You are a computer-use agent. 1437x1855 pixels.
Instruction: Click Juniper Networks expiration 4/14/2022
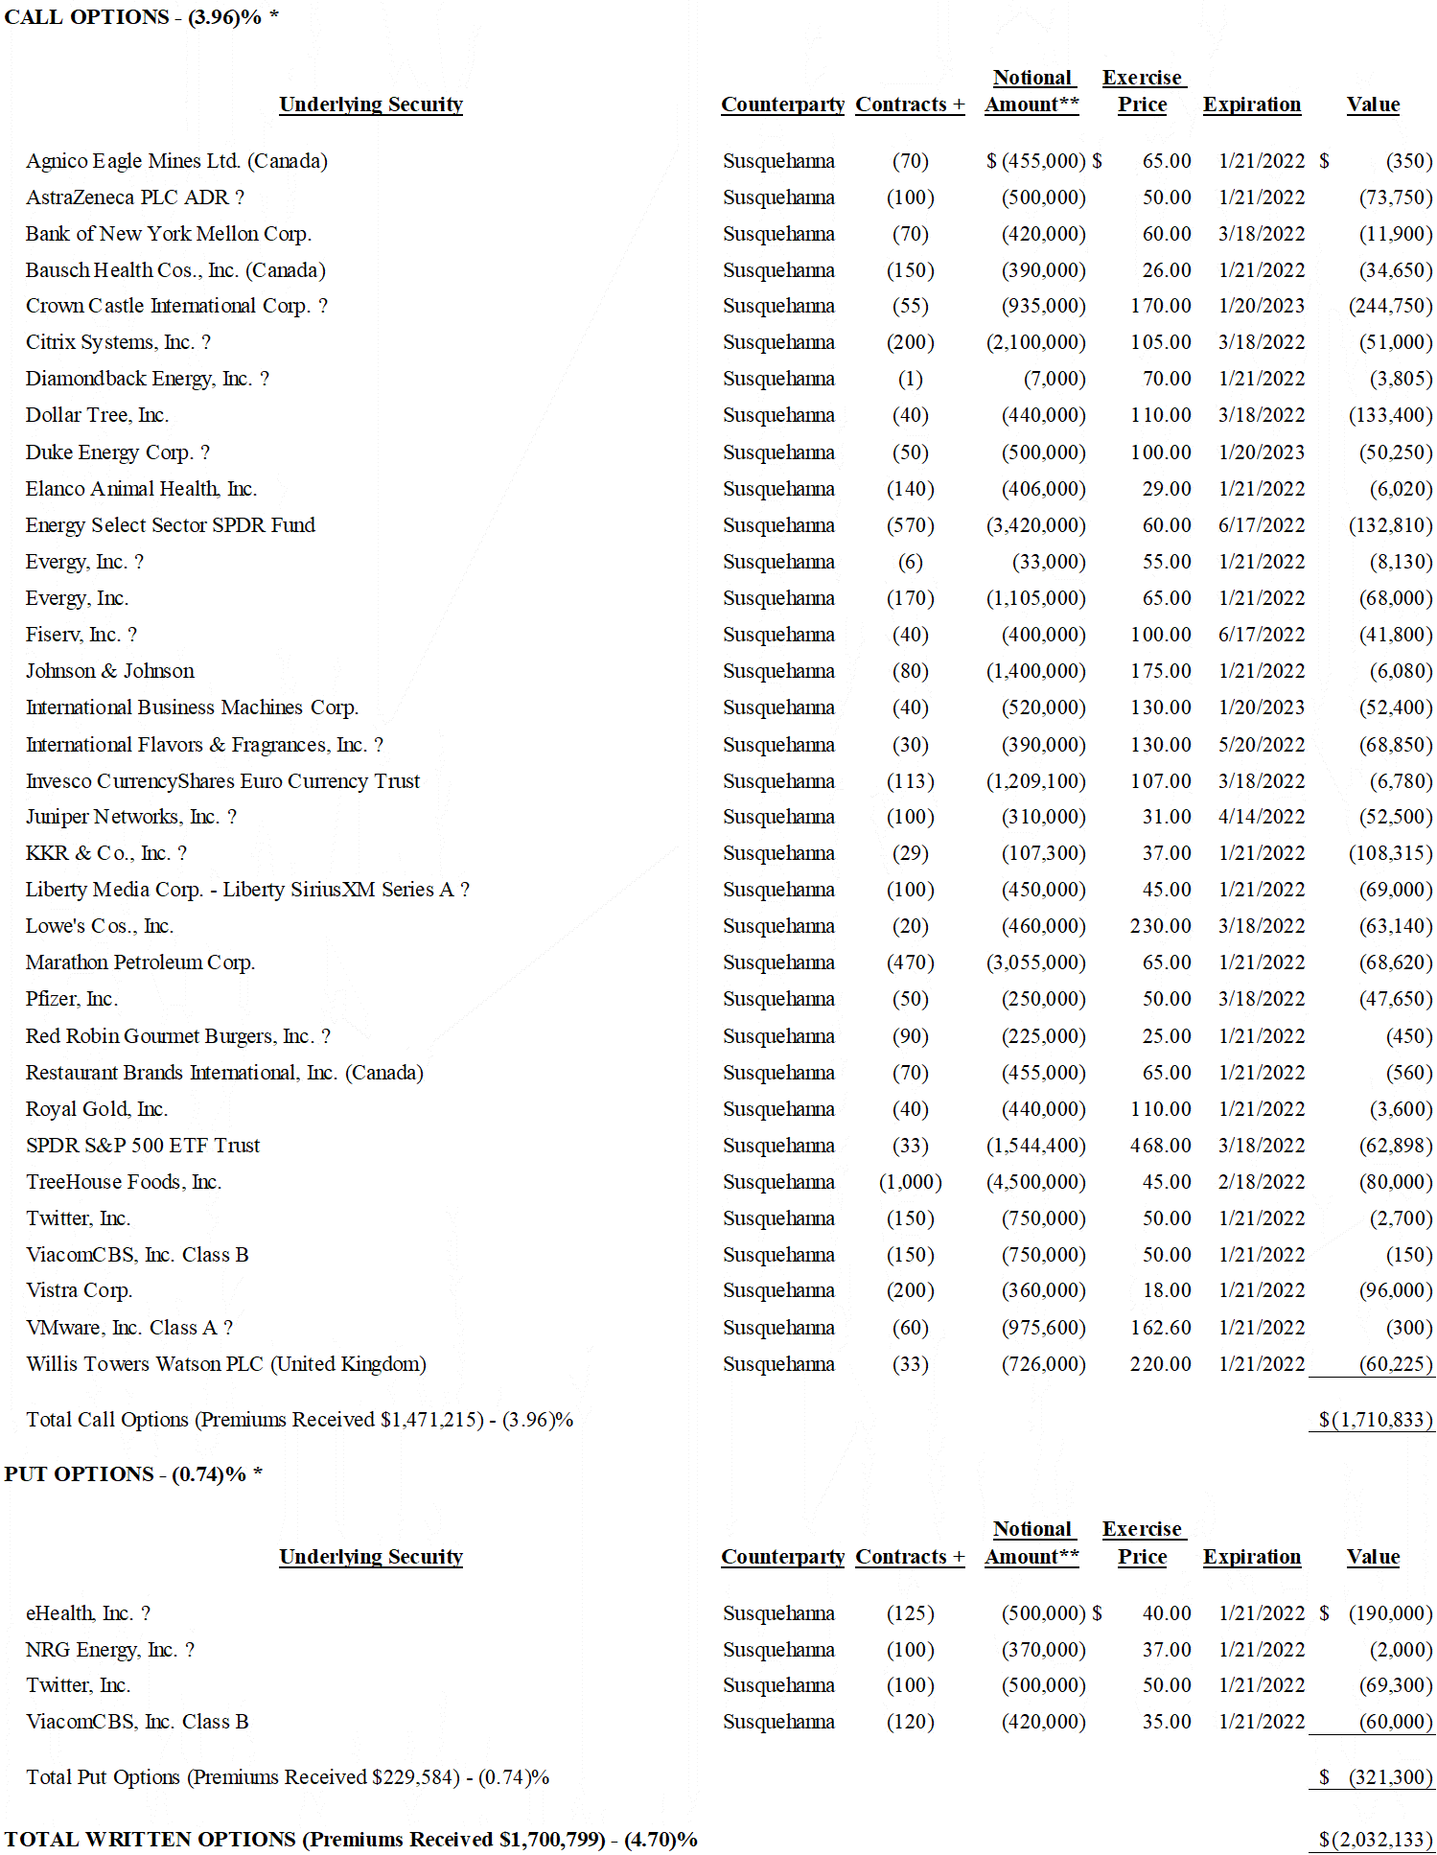coord(1262,817)
